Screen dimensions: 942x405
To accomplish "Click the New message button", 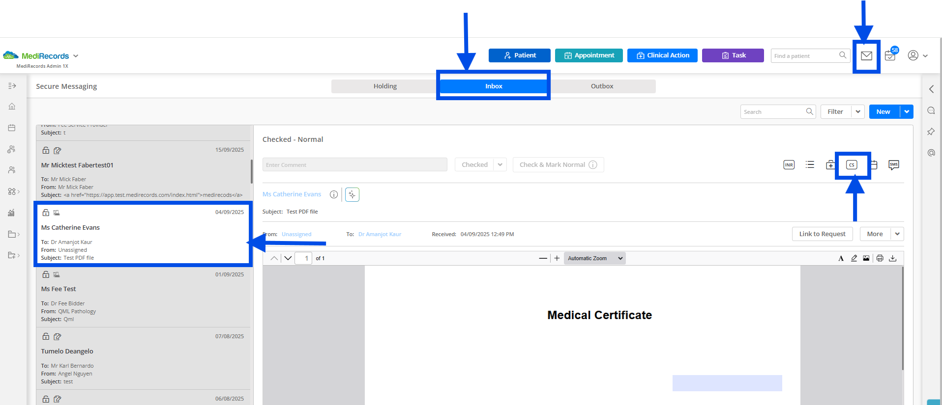I will click(884, 111).
